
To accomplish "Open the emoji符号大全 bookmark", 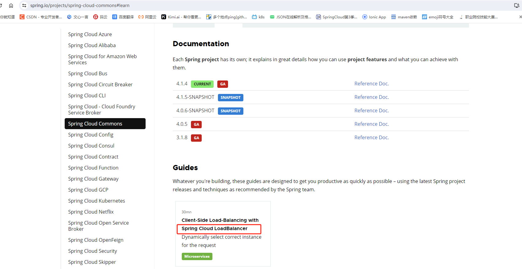I will pyautogui.click(x=438, y=17).
